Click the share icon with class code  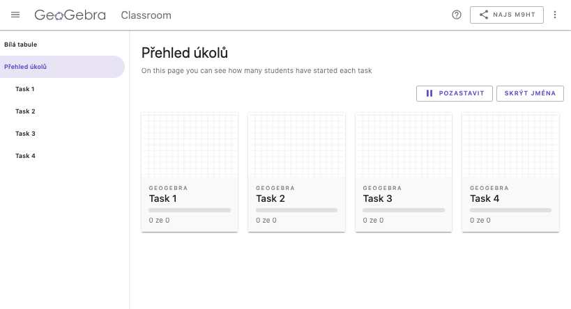(483, 15)
